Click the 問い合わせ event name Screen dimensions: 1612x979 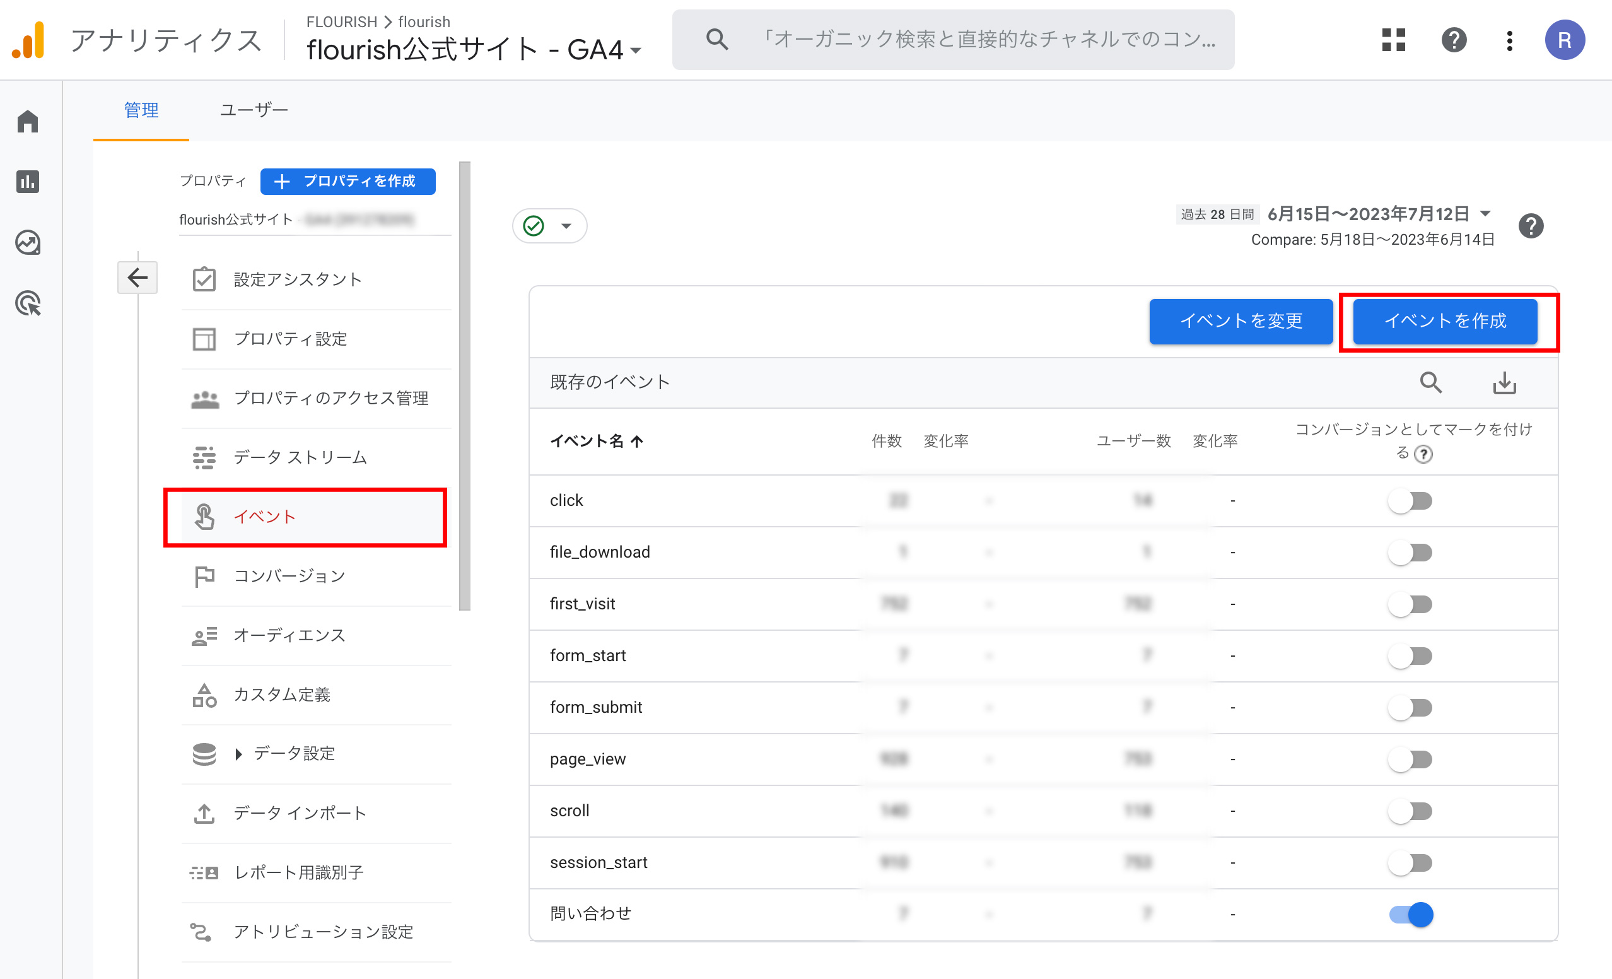tap(590, 913)
